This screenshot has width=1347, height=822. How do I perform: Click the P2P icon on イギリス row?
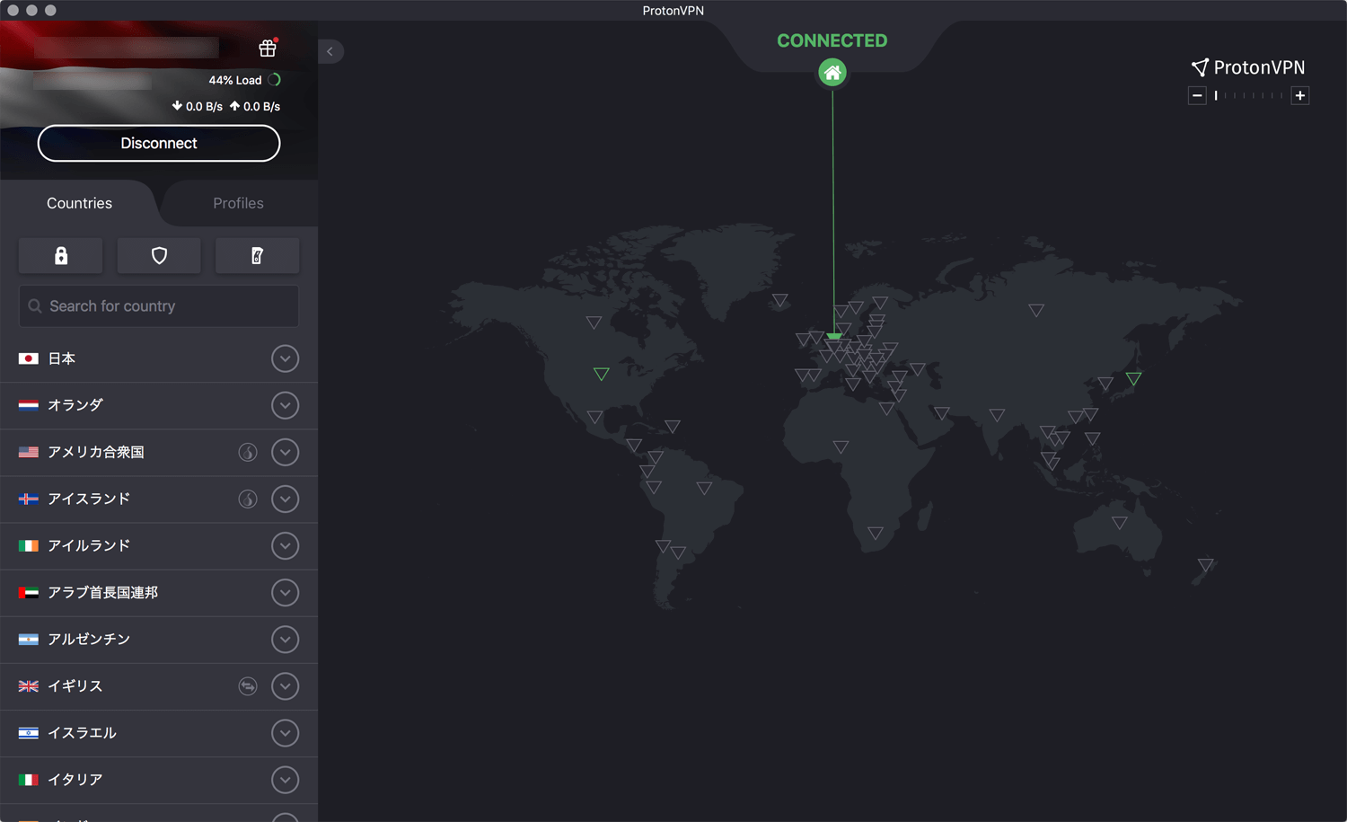[x=248, y=685]
